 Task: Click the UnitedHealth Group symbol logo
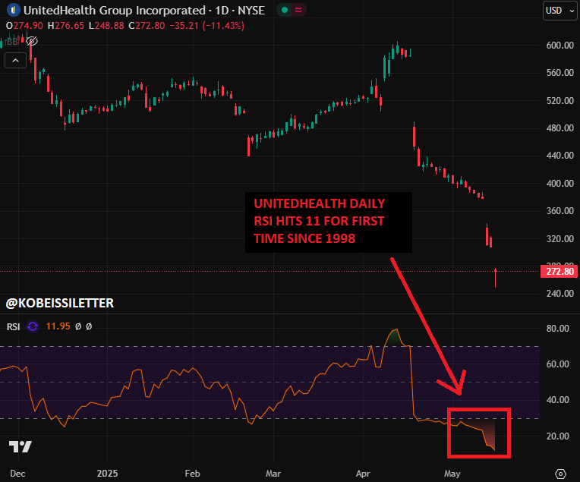click(x=14, y=10)
